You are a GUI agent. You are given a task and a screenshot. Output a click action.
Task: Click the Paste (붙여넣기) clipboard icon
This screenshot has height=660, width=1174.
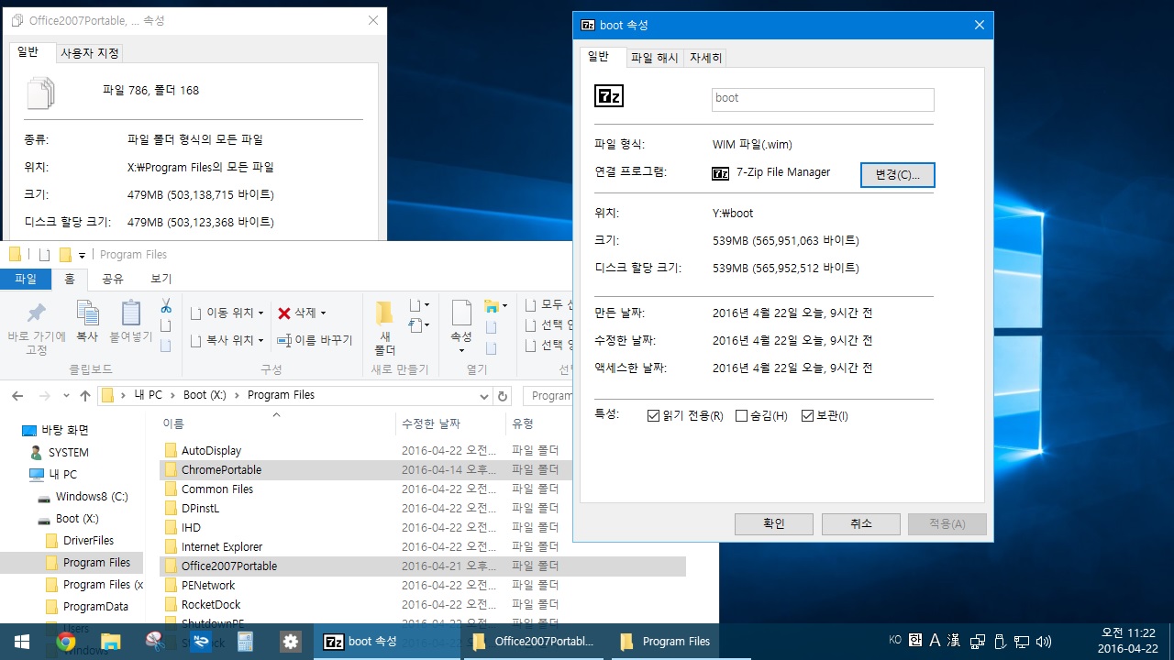click(131, 313)
